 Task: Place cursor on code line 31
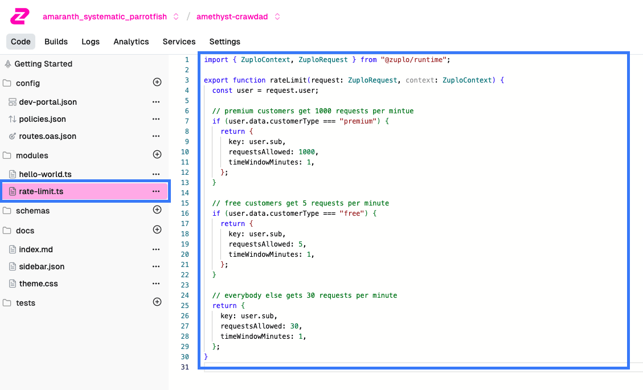point(342,367)
